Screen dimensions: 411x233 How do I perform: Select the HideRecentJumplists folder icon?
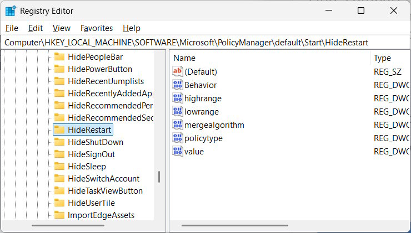59,81
